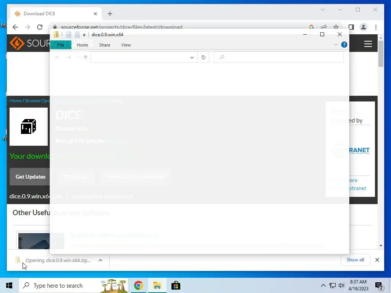
Task: Refresh the Explorer folder view
Action: tap(203, 57)
